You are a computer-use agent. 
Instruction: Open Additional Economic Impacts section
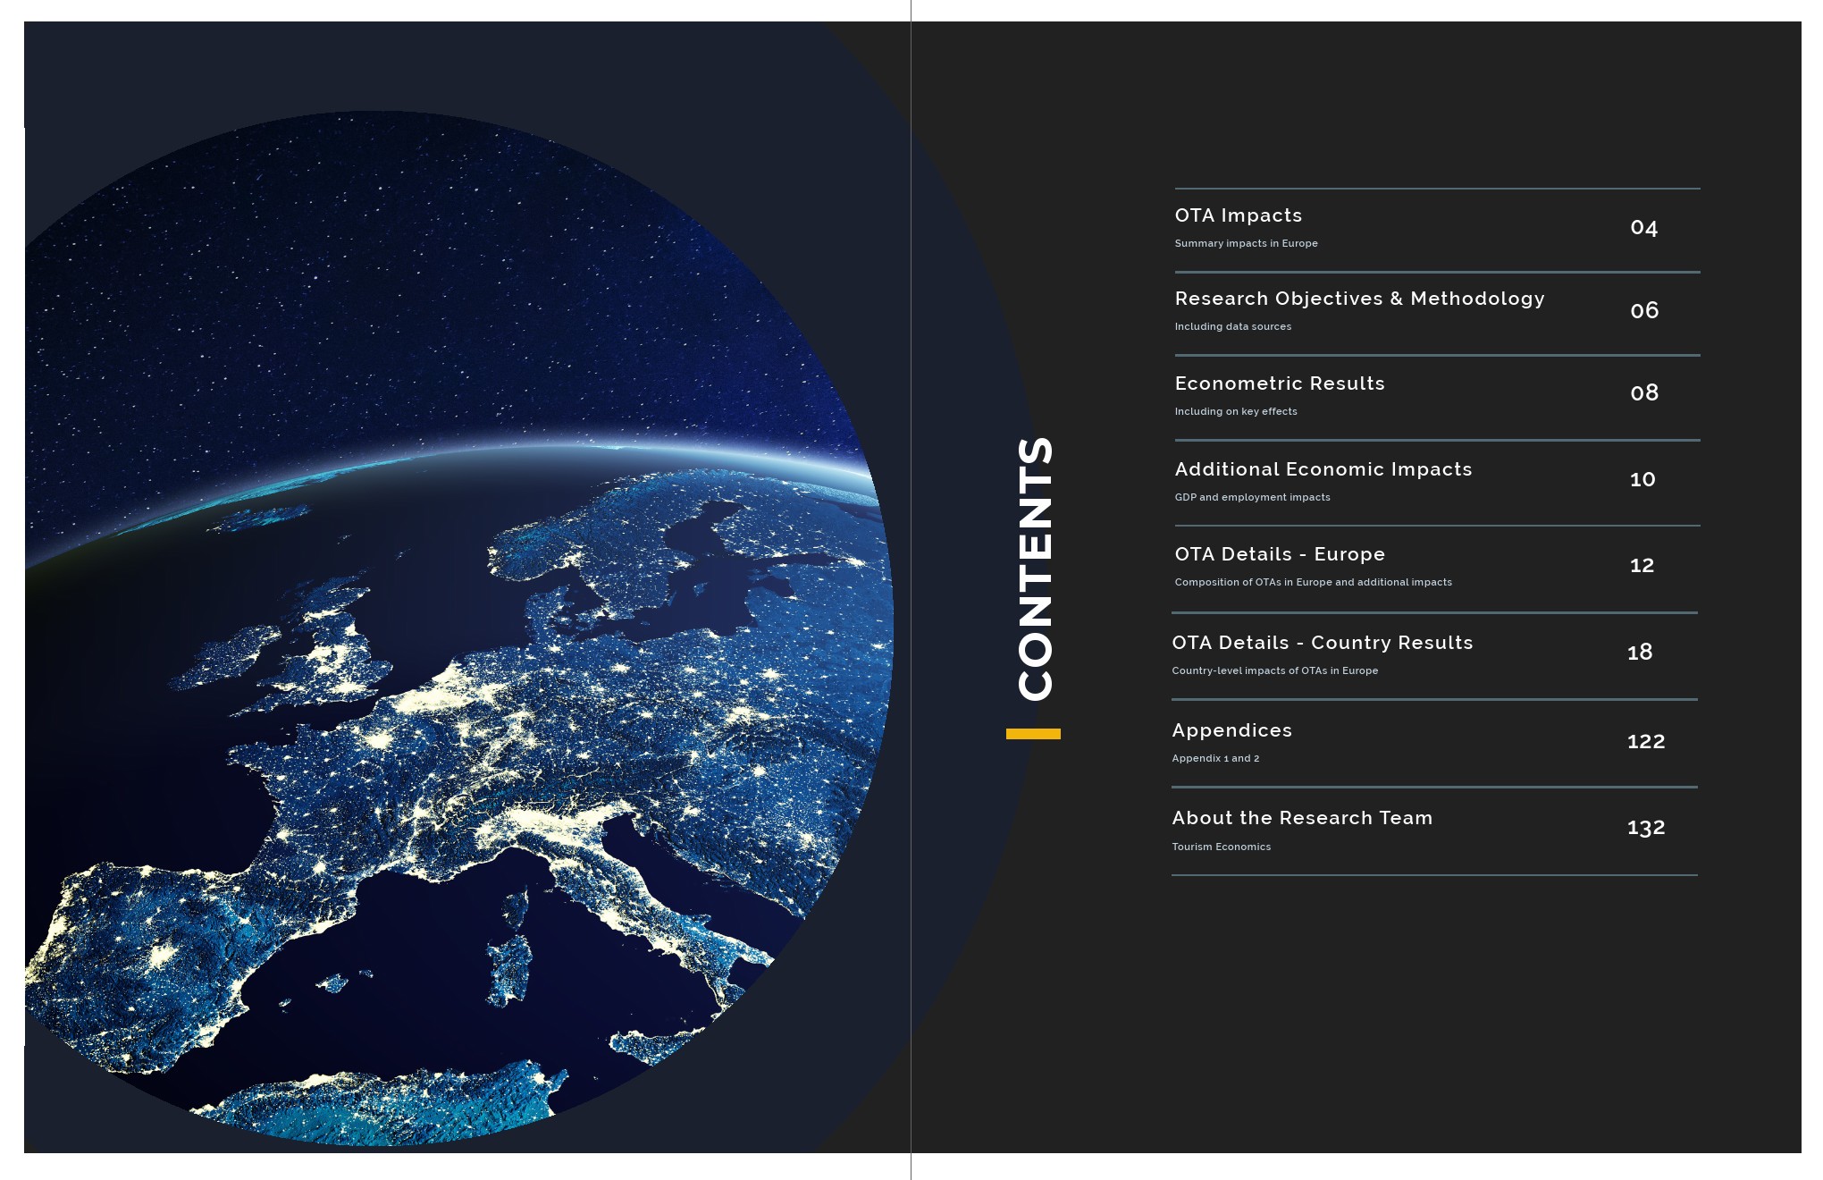pos(1323,469)
